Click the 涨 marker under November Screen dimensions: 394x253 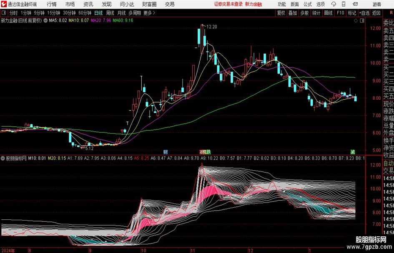coord(201,152)
